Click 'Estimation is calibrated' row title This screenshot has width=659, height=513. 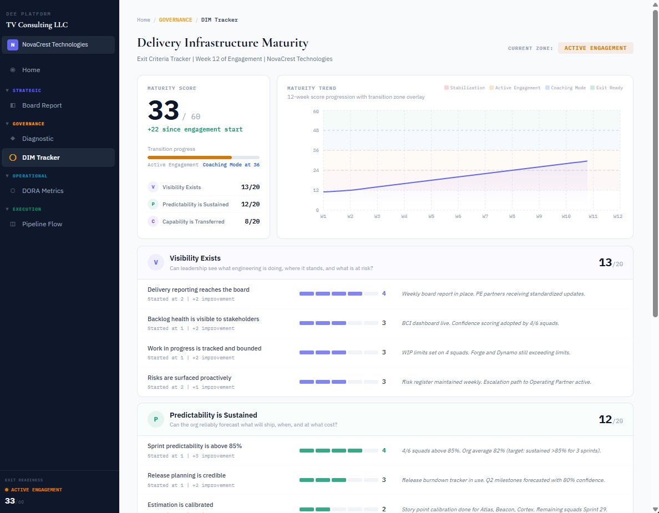(x=180, y=505)
